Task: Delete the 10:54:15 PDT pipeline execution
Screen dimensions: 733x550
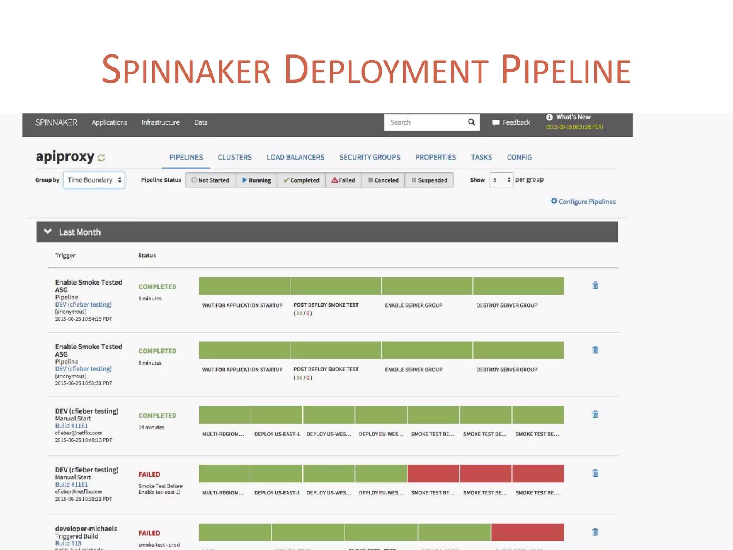Action: click(x=595, y=285)
